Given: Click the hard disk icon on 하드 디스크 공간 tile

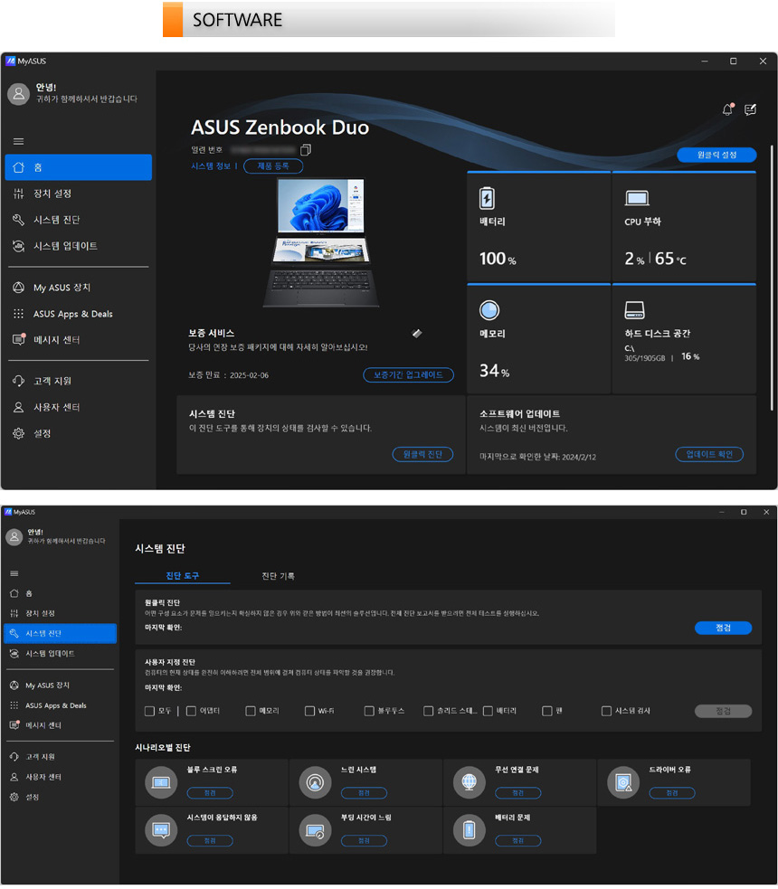Looking at the screenshot, I should 634,311.
